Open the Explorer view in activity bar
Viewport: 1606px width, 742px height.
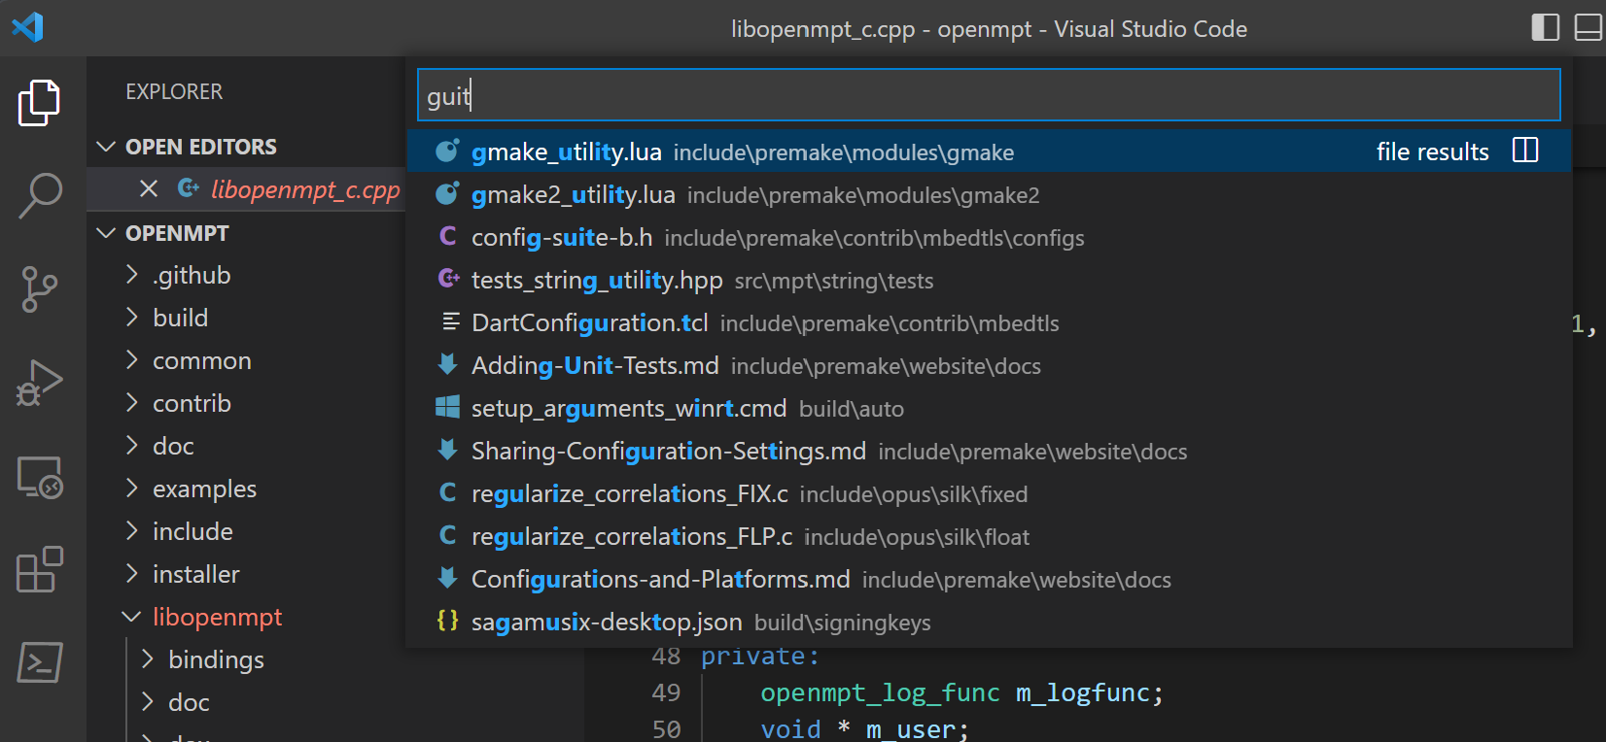point(39,103)
